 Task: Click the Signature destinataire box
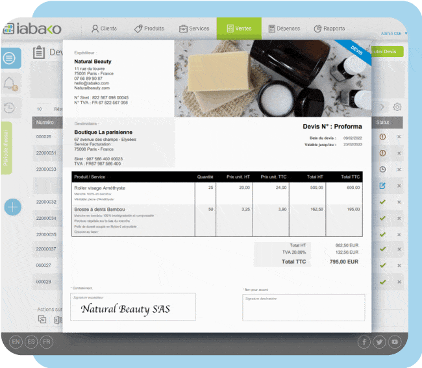click(x=304, y=308)
